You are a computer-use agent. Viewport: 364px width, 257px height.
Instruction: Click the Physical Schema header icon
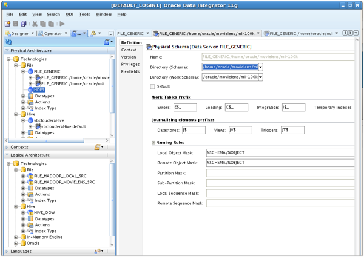(x=149, y=47)
